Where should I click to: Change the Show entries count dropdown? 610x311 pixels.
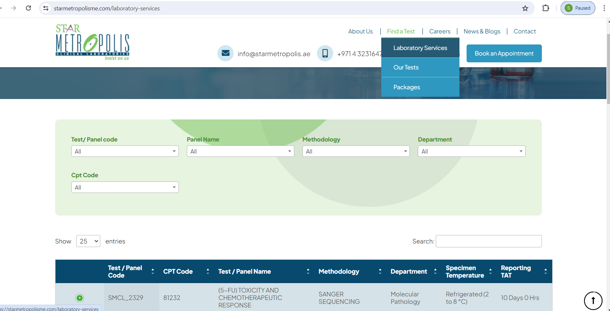pyautogui.click(x=88, y=241)
